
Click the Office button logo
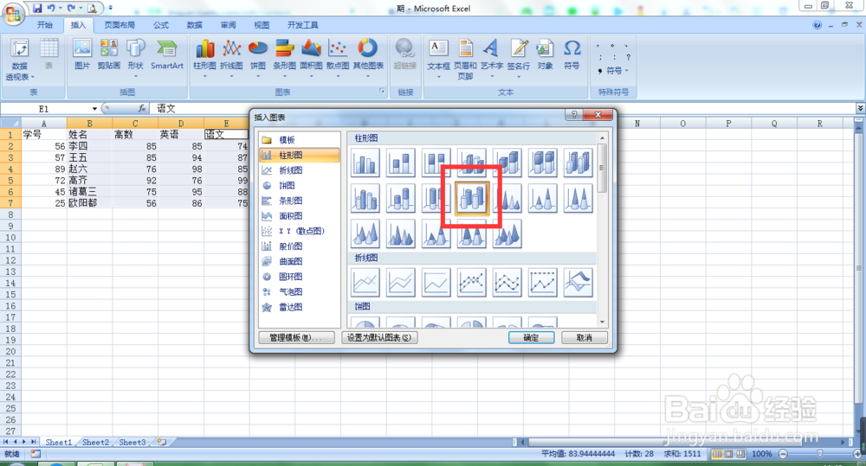pyautogui.click(x=13, y=14)
